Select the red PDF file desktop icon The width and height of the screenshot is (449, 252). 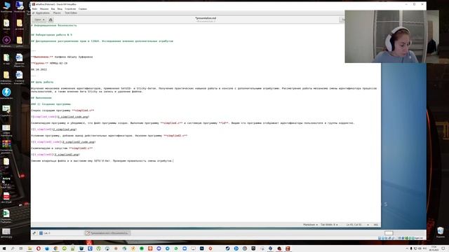pyautogui.click(x=6, y=197)
